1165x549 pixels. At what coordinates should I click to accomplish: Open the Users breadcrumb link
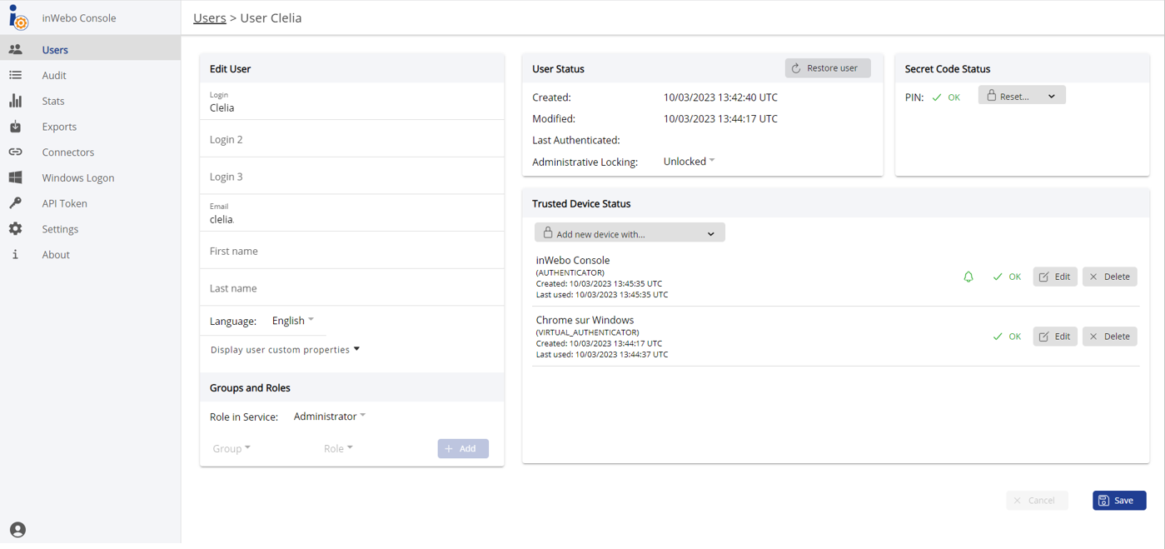tap(209, 17)
